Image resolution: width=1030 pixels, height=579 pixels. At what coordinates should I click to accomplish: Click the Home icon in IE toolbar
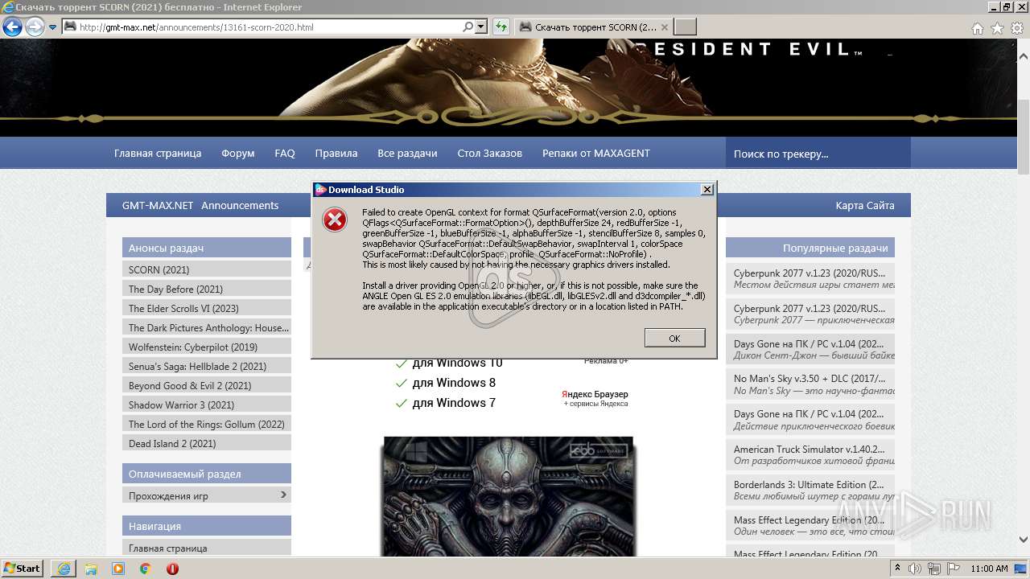(x=978, y=28)
